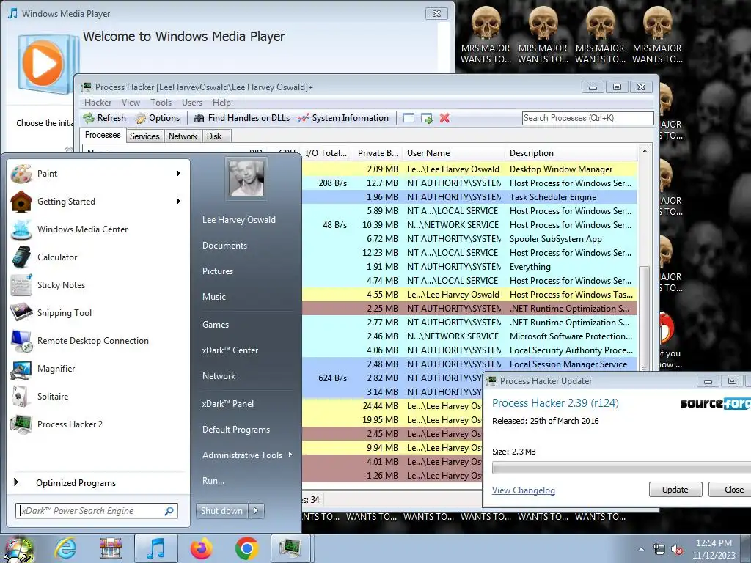Open the View Changelog link
This screenshot has height=563, width=751.
(524, 490)
